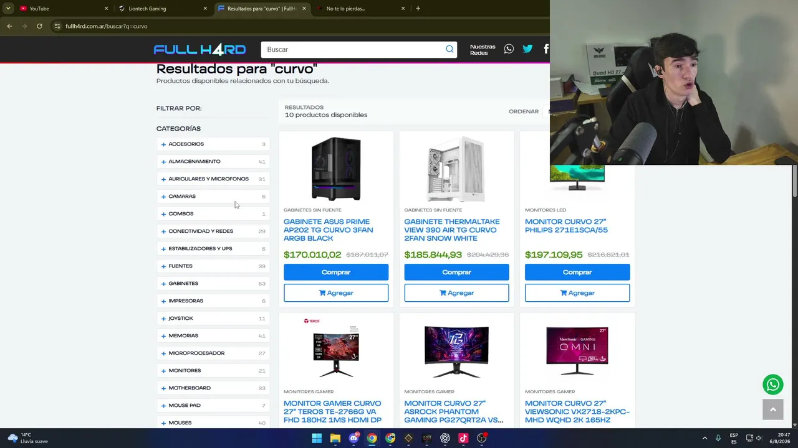This screenshot has width=798, height=448.
Task: Expand the MEMORIAS category
Action: (x=213, y=336)
